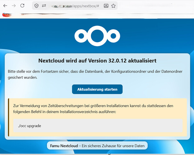The width and height of the screenshot is (194, 155).
Task: Click the Nextcloud logo
Action: (97, 36)
